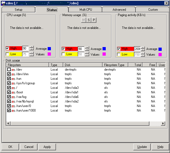Click the disk icon next to /boot
Viewport: 170px width, 153px height.
pos(13,92)
